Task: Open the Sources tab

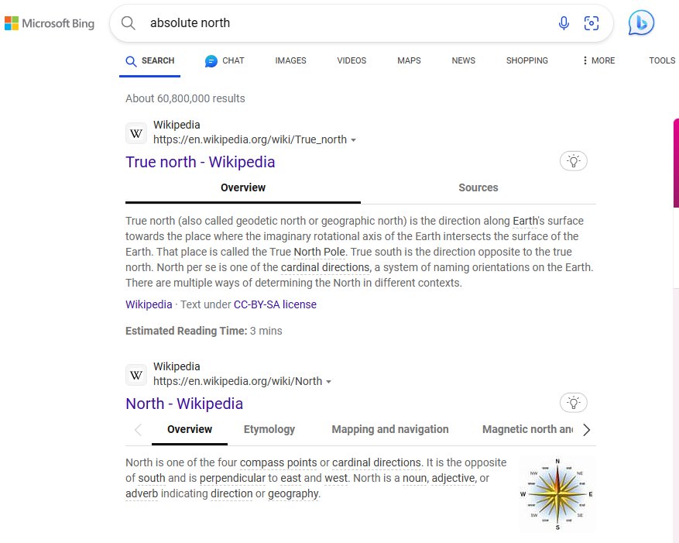Action: pos(478,187)
